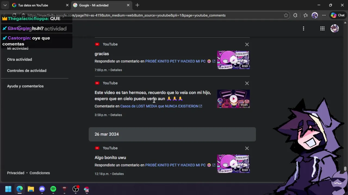View Detalles for the 7:00 p.m. entry
348x195 pixels.
(116, 70)
